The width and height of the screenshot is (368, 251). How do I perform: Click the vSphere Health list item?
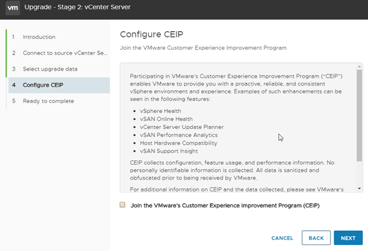coord(160,111)
